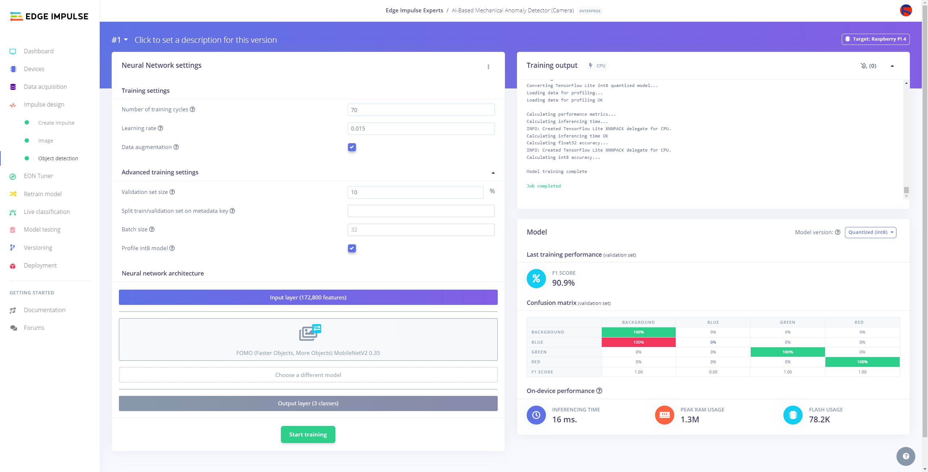928x472 pixels.
Task: Click the Choose a different model button
Action: click(x=308, y=375)
